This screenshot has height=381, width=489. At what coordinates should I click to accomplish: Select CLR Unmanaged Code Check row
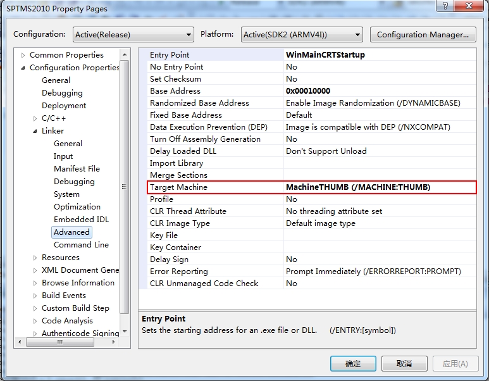click(312, 284)
